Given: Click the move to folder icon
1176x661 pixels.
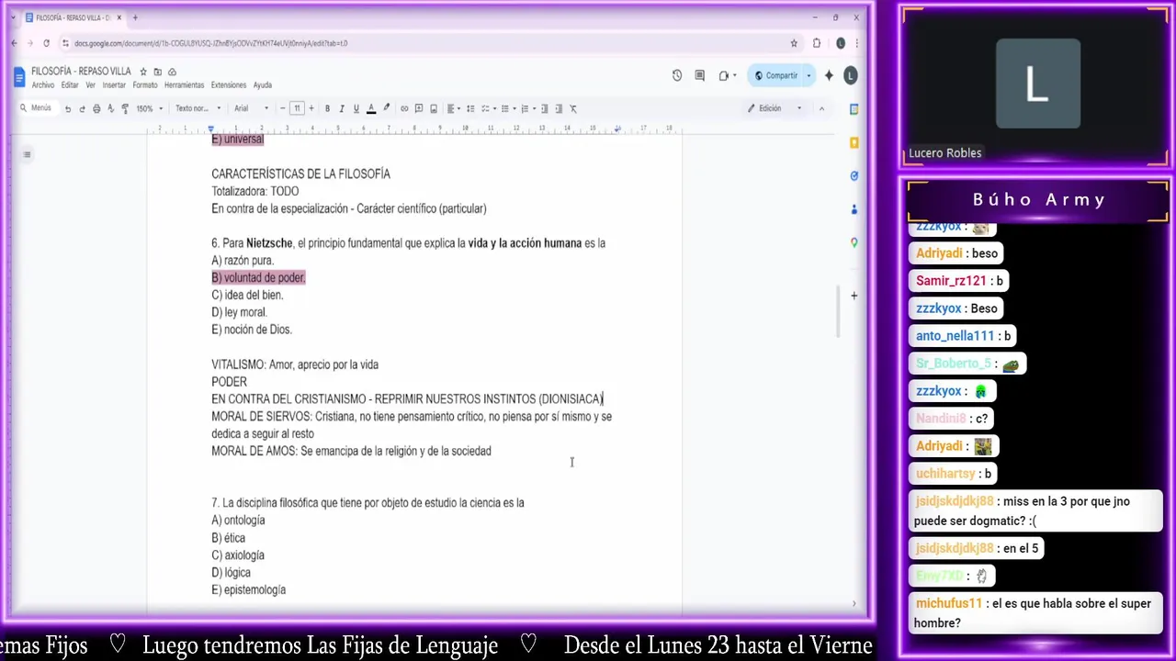Looking at the screenshot, I should (157, 72).
